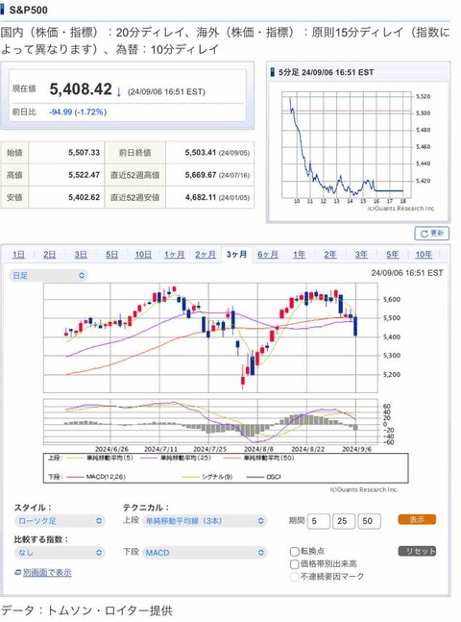Screen dimensions: 461x622
Task: Click the 更新 refresh button
Action: 431,234
